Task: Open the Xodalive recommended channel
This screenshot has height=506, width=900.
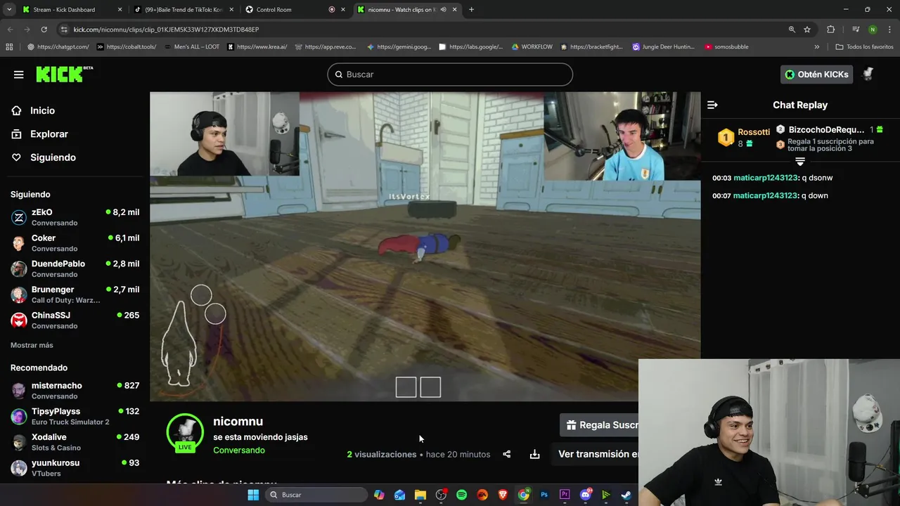Action: [x=75, y=442]
